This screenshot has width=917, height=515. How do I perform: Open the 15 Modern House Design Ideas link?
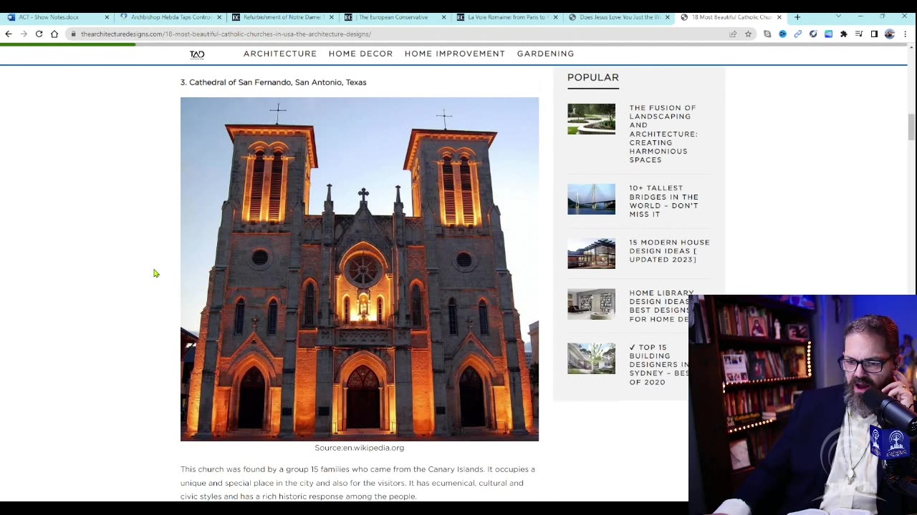669,251
